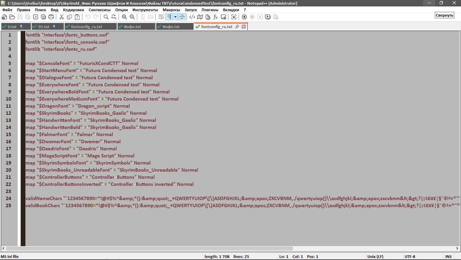The width and height of the screenshot is (461, 260).
Task: Open the Синтаксисы menu
Action: pos(99,10)
